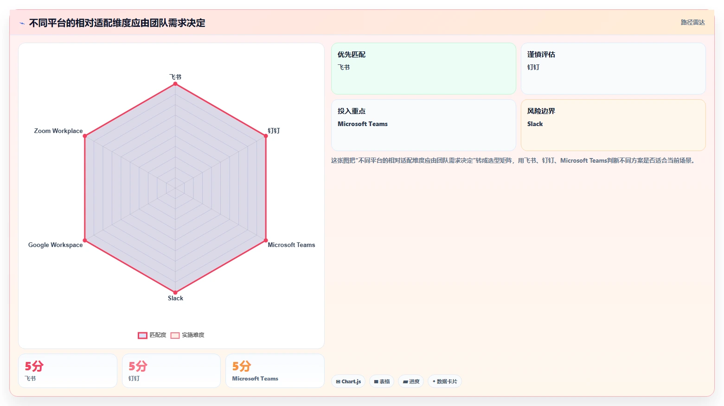Click the Google Workspace axis label
724x406 pixels.
point(55,245)
